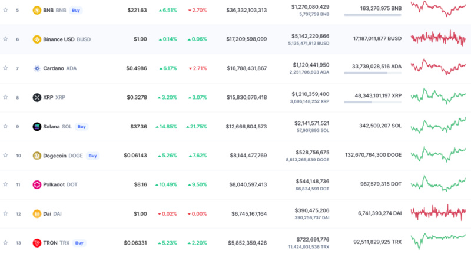Click the Dai coin logo
Screen dimensions: 471x254
(x=37, y=214)
